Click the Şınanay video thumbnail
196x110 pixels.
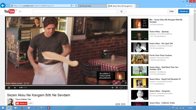tap(140, 35)
